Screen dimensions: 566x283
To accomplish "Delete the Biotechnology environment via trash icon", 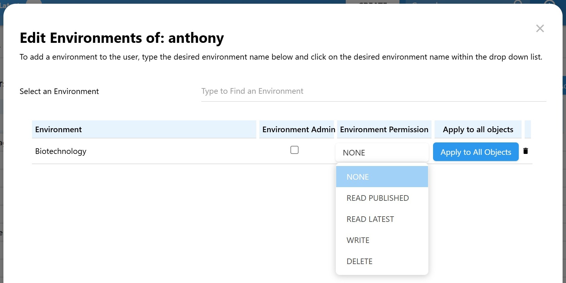I will click(526, 151).
